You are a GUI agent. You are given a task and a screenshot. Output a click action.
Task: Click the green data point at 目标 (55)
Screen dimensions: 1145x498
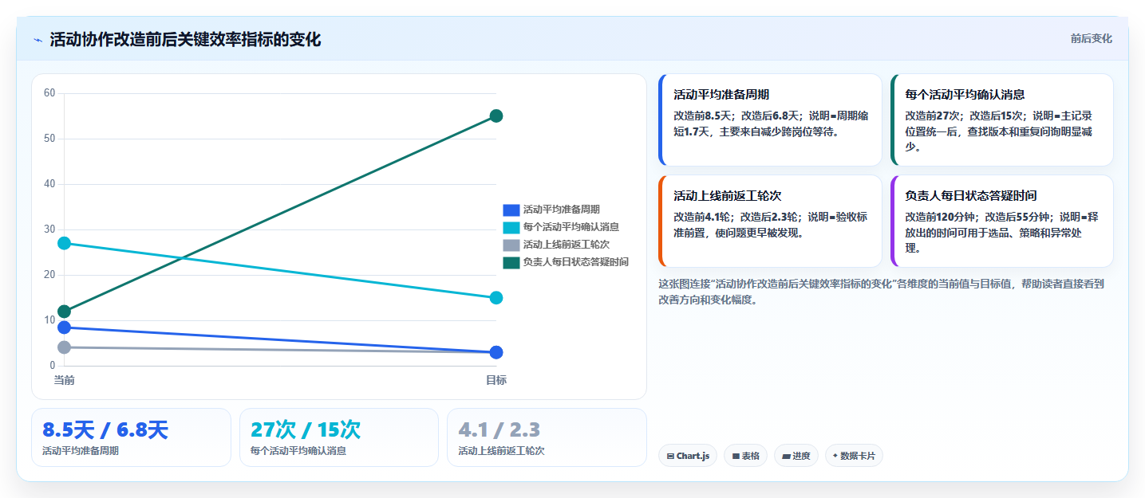(496, 116)
